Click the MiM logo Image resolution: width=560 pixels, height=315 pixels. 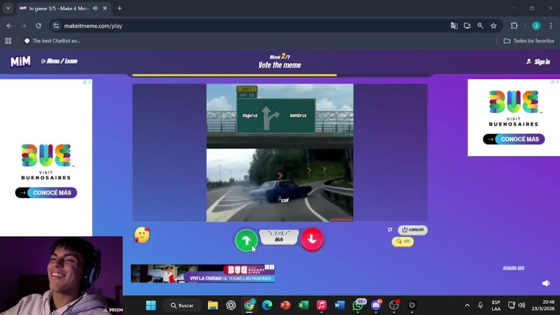[21, 62]
